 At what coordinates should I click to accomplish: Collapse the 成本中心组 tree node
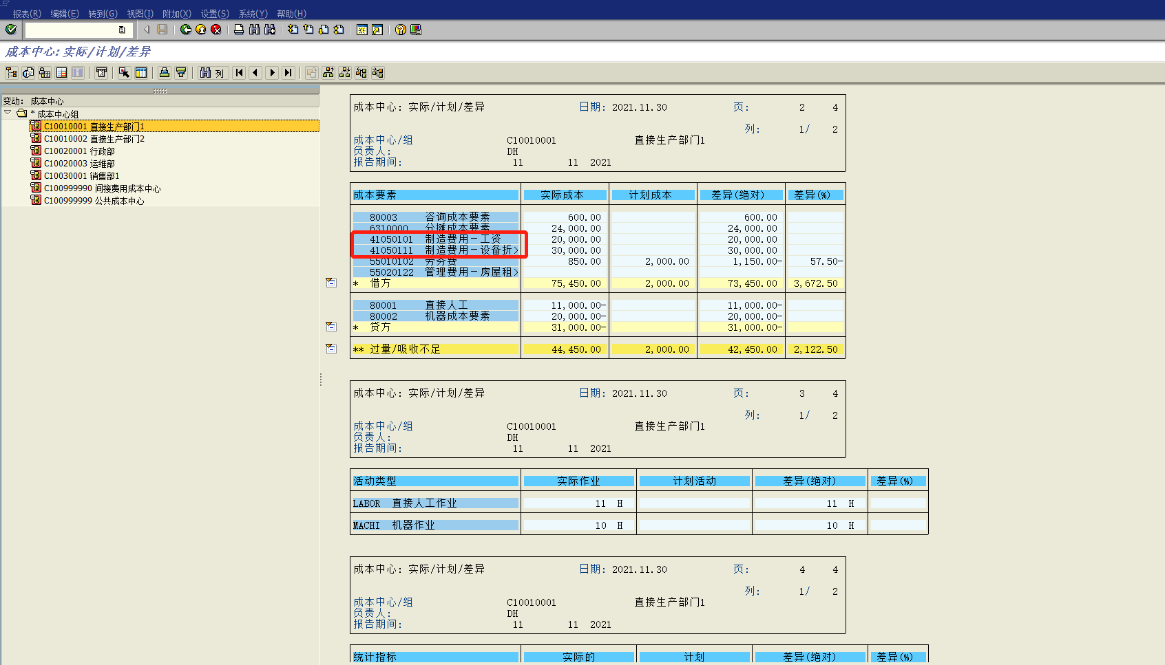pyautogui.click(x=8, y=113)
